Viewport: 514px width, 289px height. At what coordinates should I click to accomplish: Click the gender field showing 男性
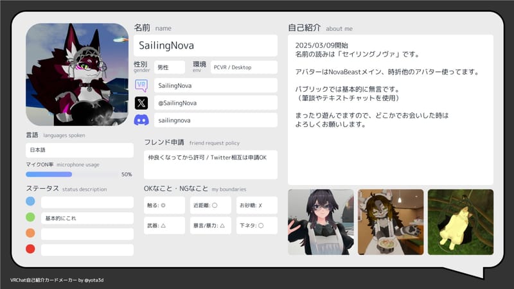pos(169,67)
